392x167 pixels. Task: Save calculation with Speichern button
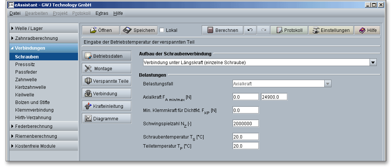click(x=139, y=30)
